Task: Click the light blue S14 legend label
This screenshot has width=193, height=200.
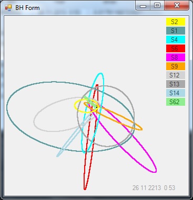Action: (x=176, y=93)
